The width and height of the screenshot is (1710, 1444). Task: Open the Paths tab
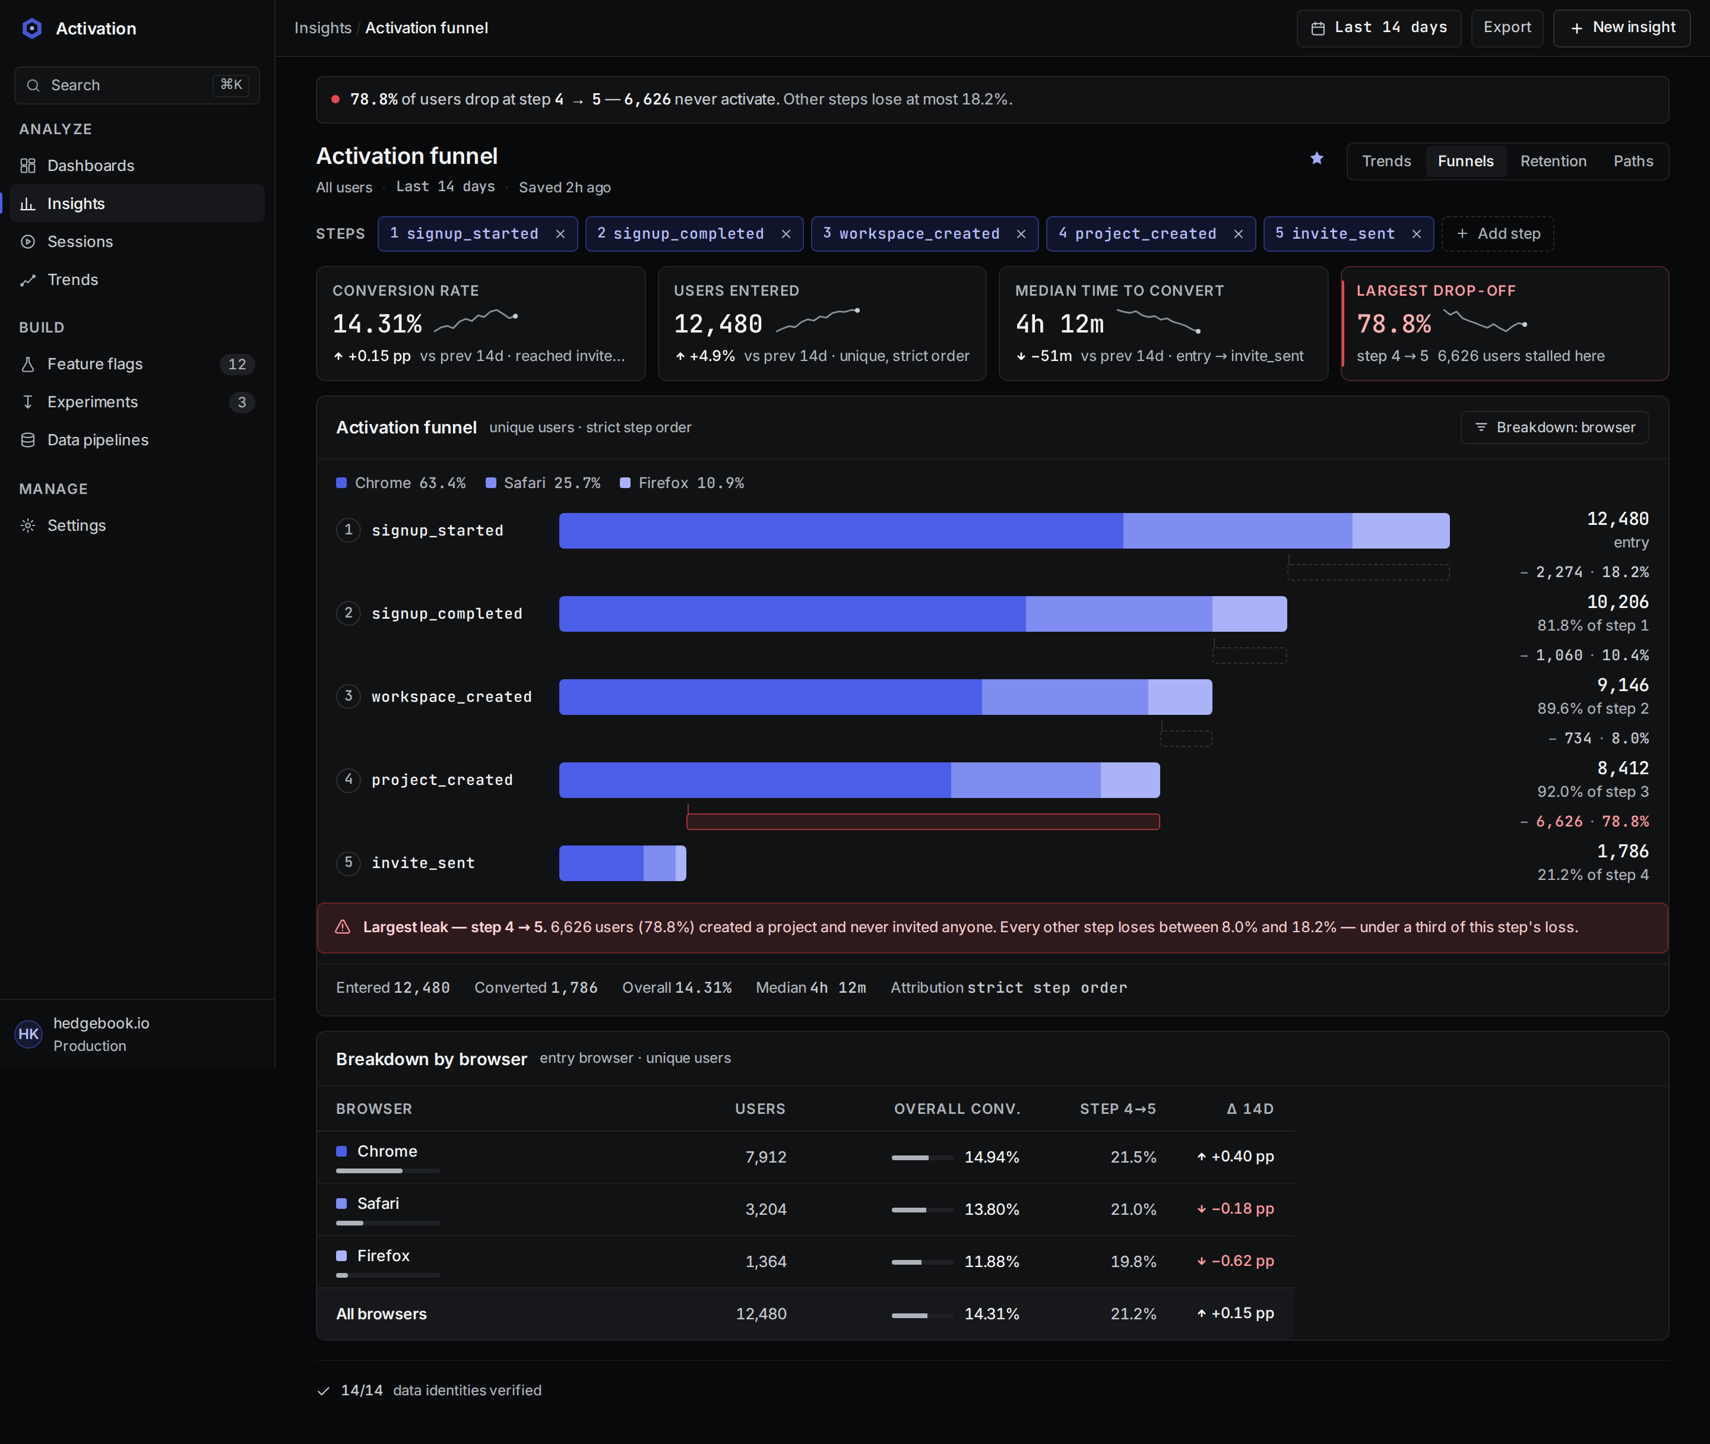(x=1633, y=161)
